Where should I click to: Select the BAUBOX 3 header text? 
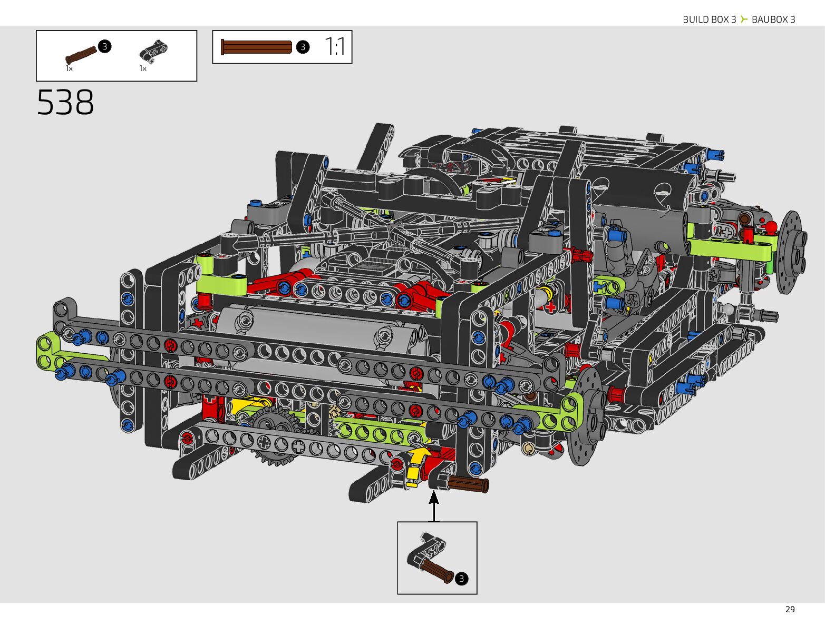point(773,19)
